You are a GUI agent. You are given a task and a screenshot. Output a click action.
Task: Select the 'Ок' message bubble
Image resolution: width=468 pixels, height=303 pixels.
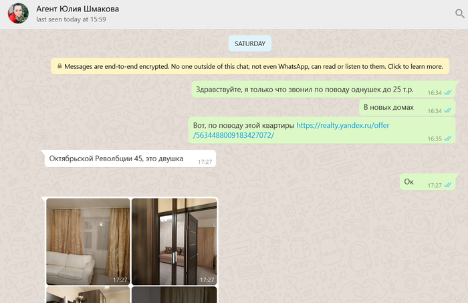click(427, 182)
